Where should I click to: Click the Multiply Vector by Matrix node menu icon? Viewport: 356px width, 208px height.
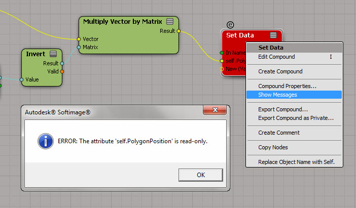(x=170, y=21)
